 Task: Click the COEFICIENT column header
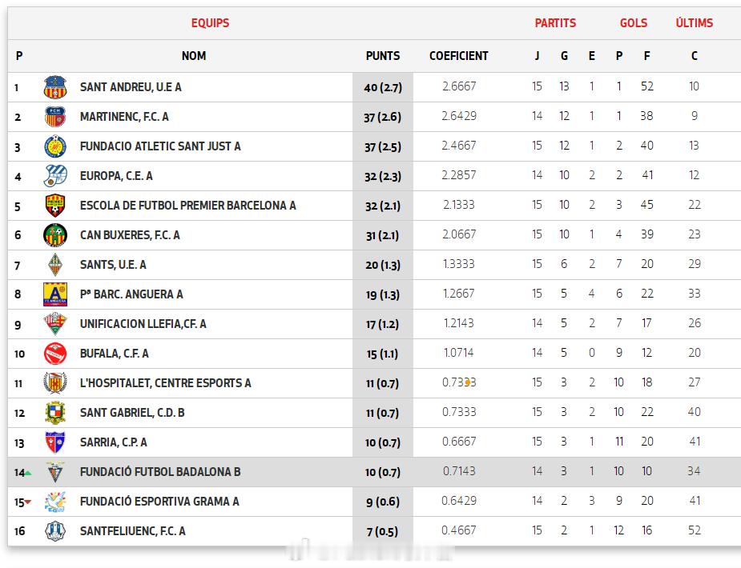click(x=458, y=56)
